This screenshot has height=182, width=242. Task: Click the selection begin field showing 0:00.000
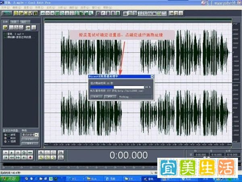coord(200,155)
